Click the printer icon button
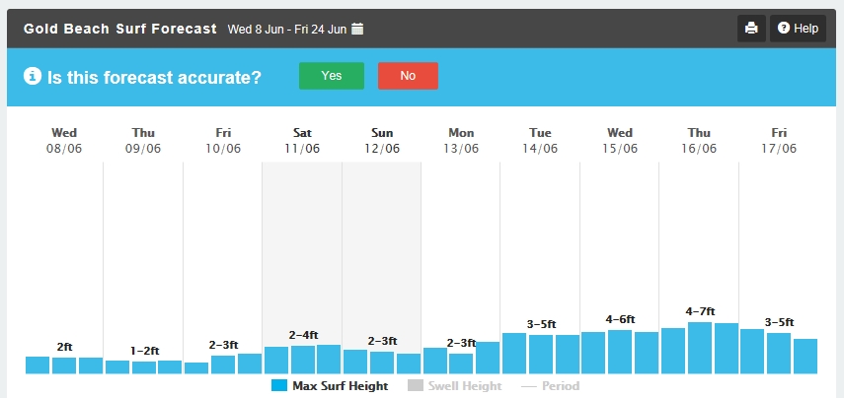 (751, 29)
